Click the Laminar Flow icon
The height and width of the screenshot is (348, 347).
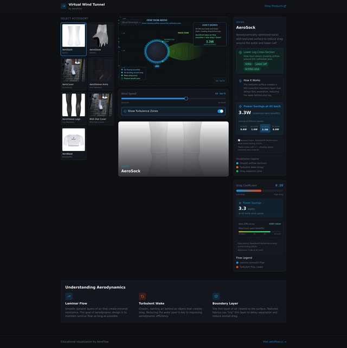pyautogui.click(x=68, y=296)
